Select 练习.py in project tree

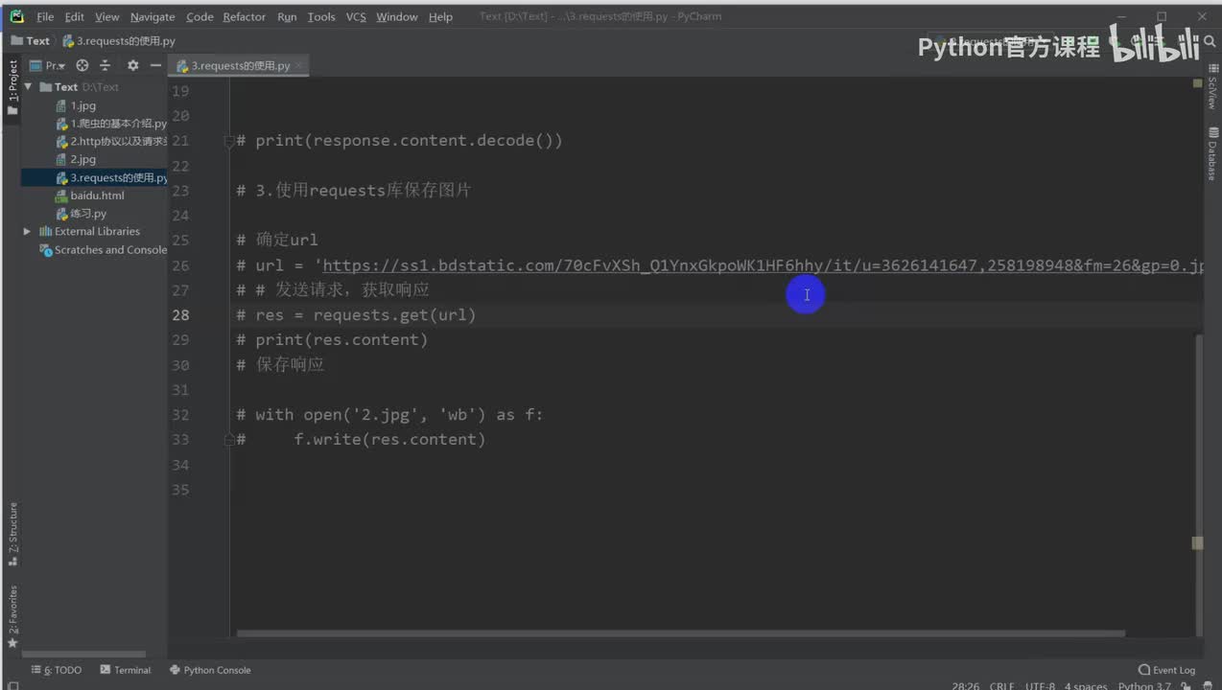tap(82, 214)
